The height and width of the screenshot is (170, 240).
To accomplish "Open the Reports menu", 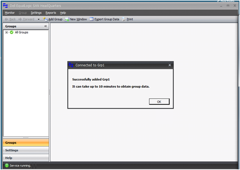I will click(x=51, y=13).
